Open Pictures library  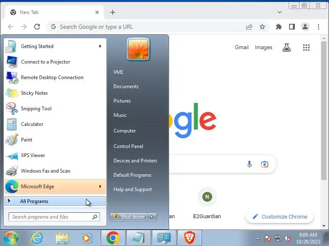pos(122,101)
